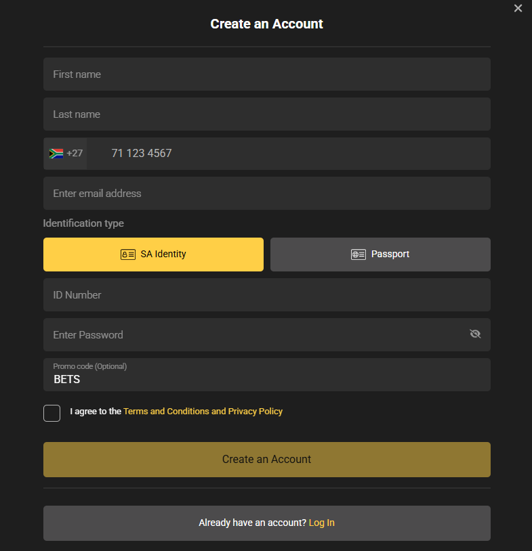Click the email address field
Image resolution: width=532 pixels, height=551 pixels.
[x=267, y=194]
